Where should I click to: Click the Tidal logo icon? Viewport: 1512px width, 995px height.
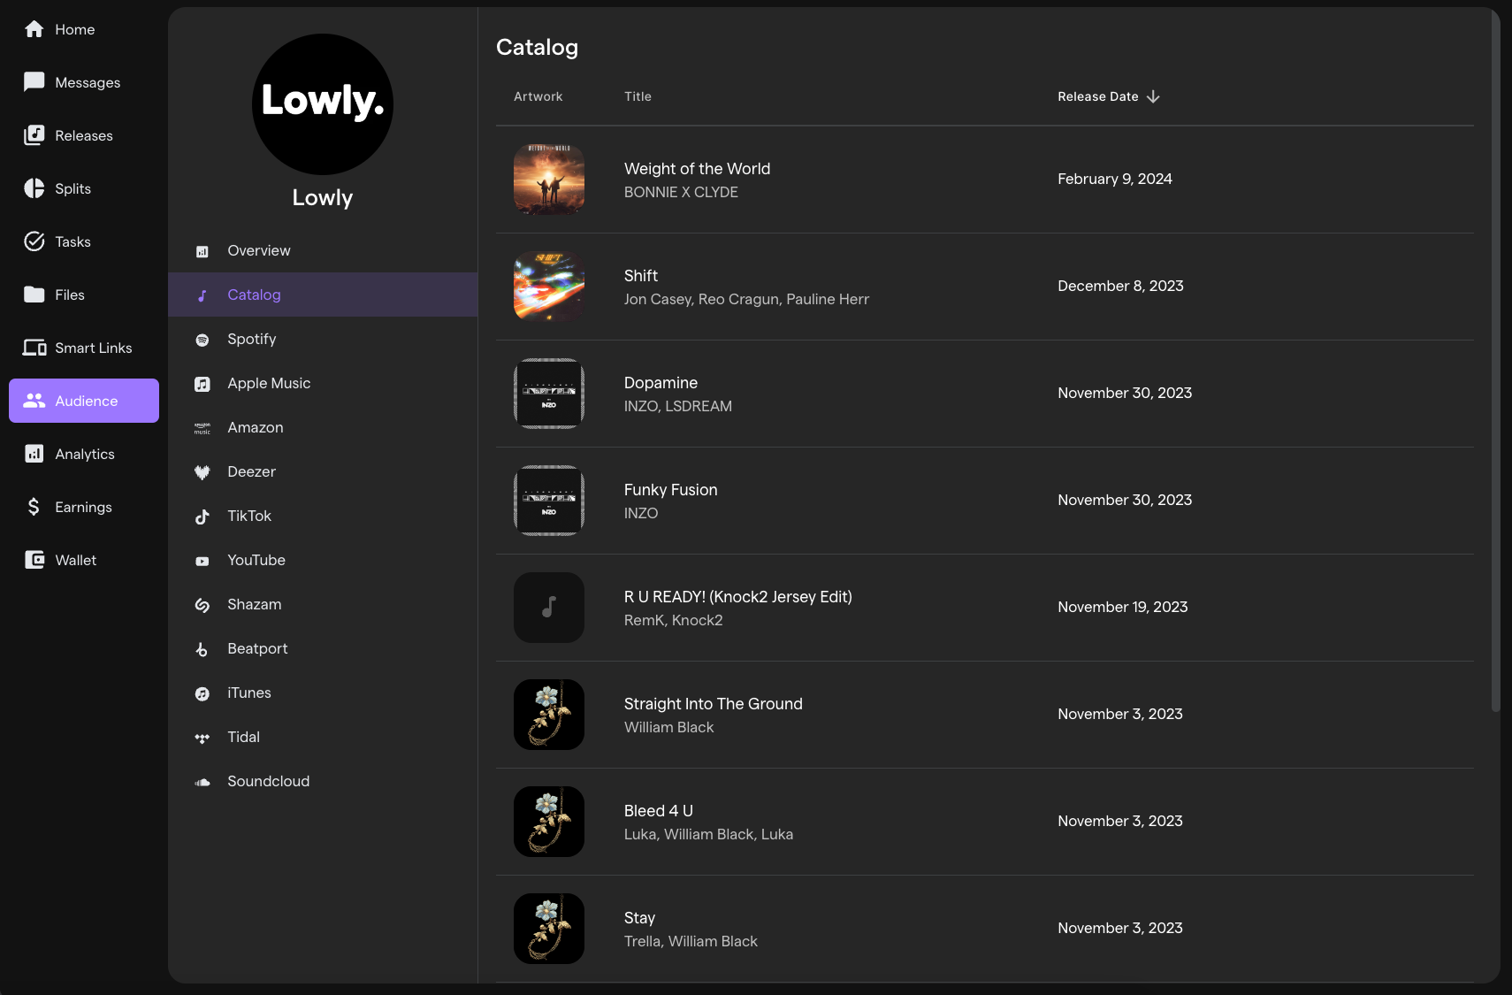[x=202, y=738]
